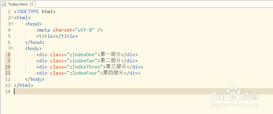Click the closing </html> tag
Viewport: 273px width, 114px height.
click(x=23, y=85)
